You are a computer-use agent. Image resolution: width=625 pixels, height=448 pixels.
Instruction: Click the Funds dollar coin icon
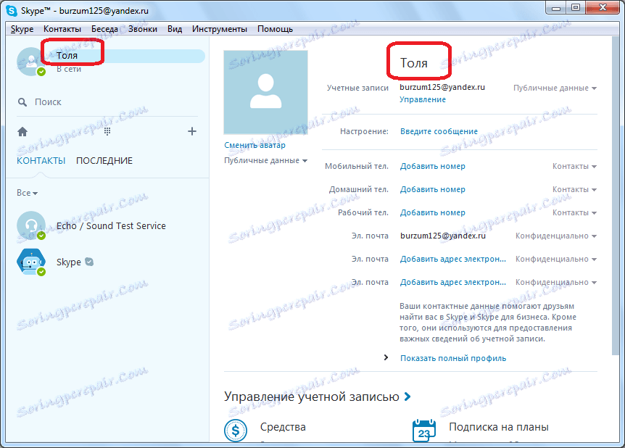tap(236, 431)
